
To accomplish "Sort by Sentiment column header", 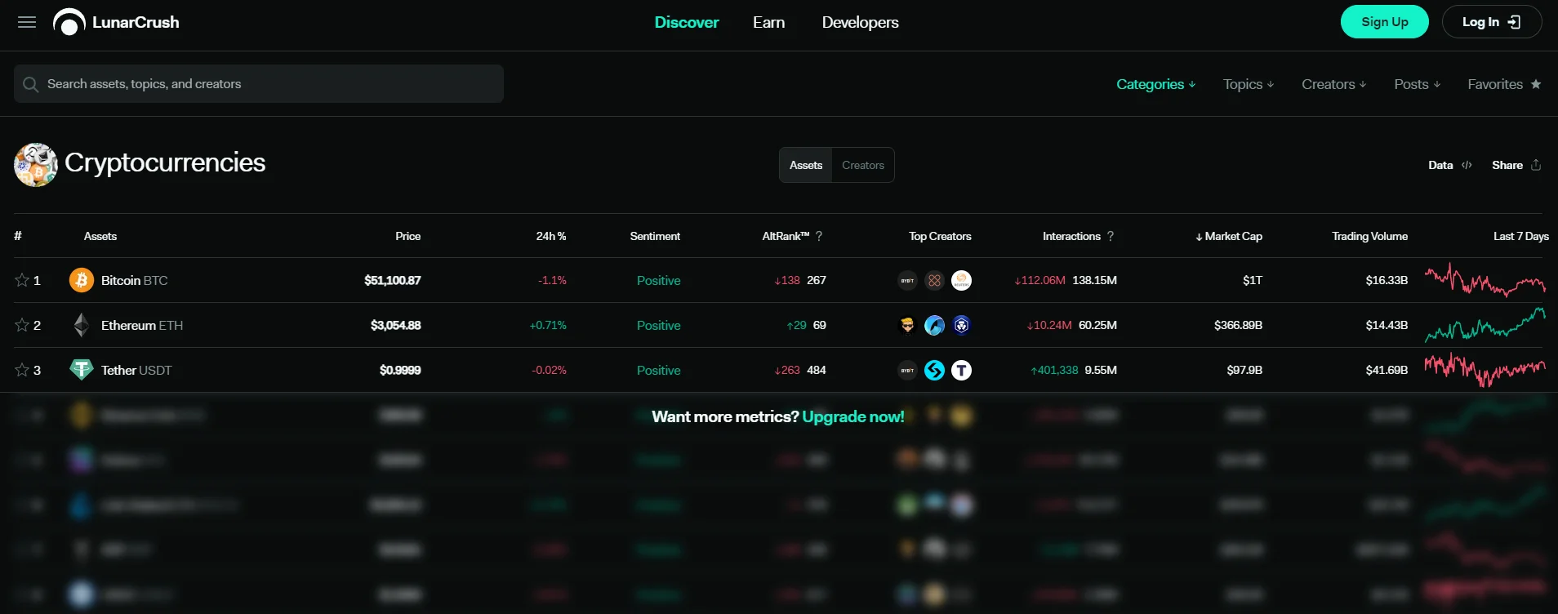I will coord(655,236).
